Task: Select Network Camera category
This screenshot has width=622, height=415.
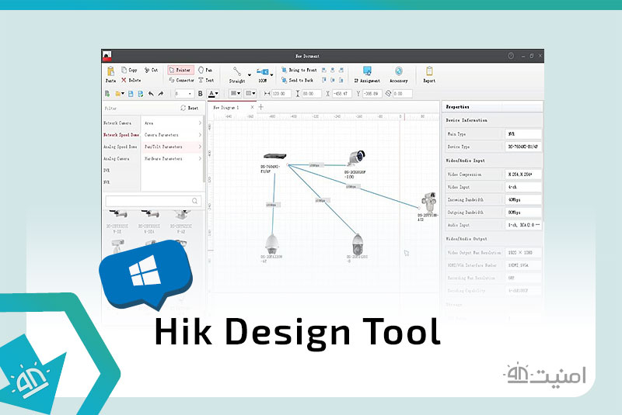Action: [117, 123]
